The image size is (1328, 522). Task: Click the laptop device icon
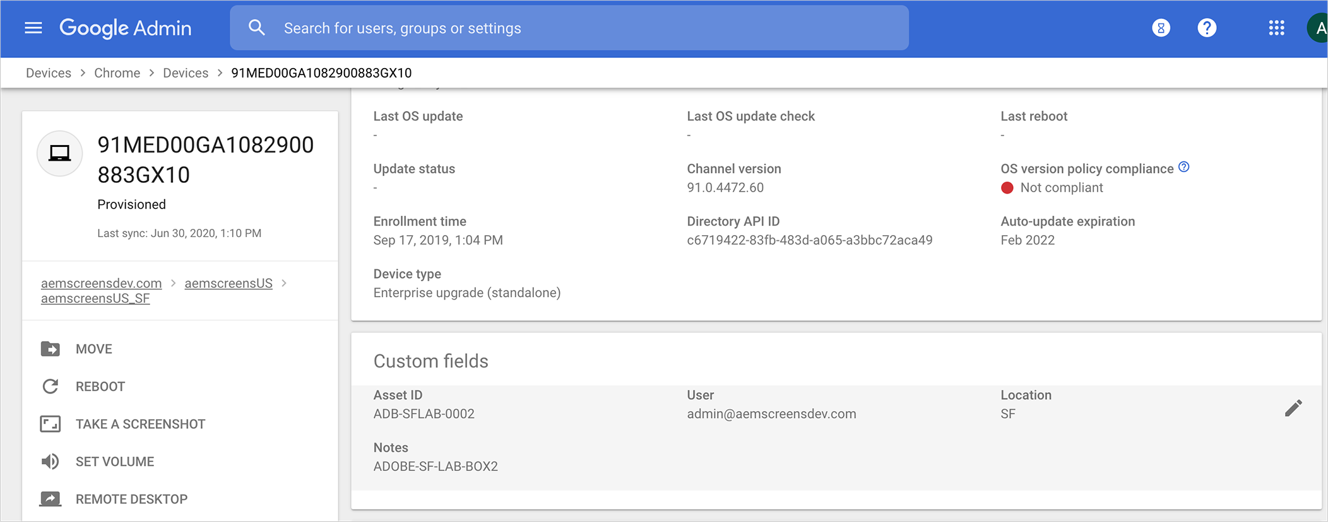[60, 153]
